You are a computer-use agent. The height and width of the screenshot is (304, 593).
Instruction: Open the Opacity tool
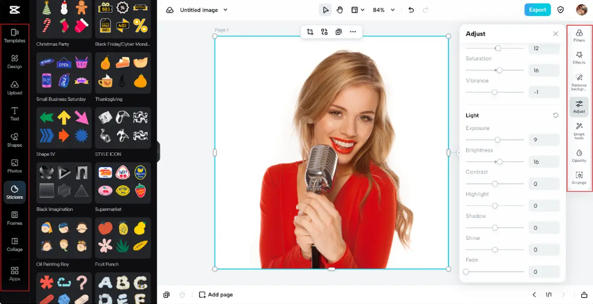(579, 156)
